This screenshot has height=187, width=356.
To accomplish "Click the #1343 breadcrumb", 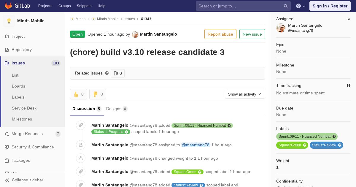I will coord(146,19).
